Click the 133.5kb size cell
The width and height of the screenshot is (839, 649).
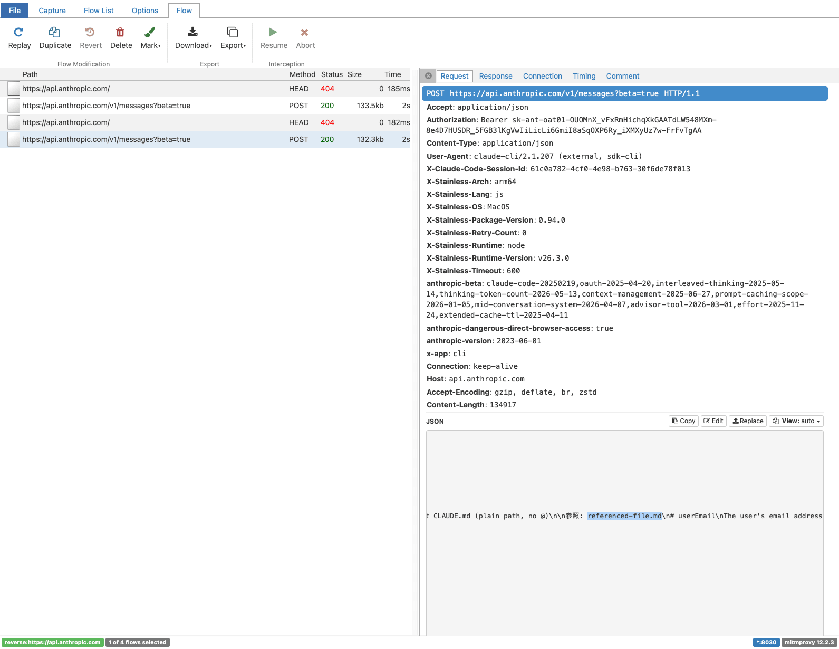pyautogui.click(x=370, y=106)
